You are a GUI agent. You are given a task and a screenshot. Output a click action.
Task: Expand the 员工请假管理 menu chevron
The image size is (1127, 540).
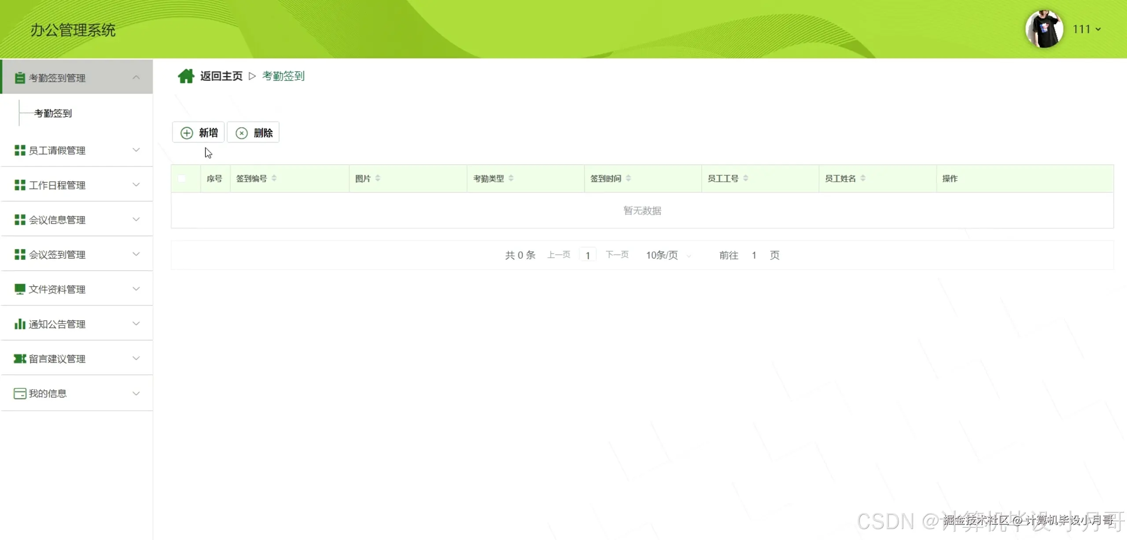coord(136,150)
